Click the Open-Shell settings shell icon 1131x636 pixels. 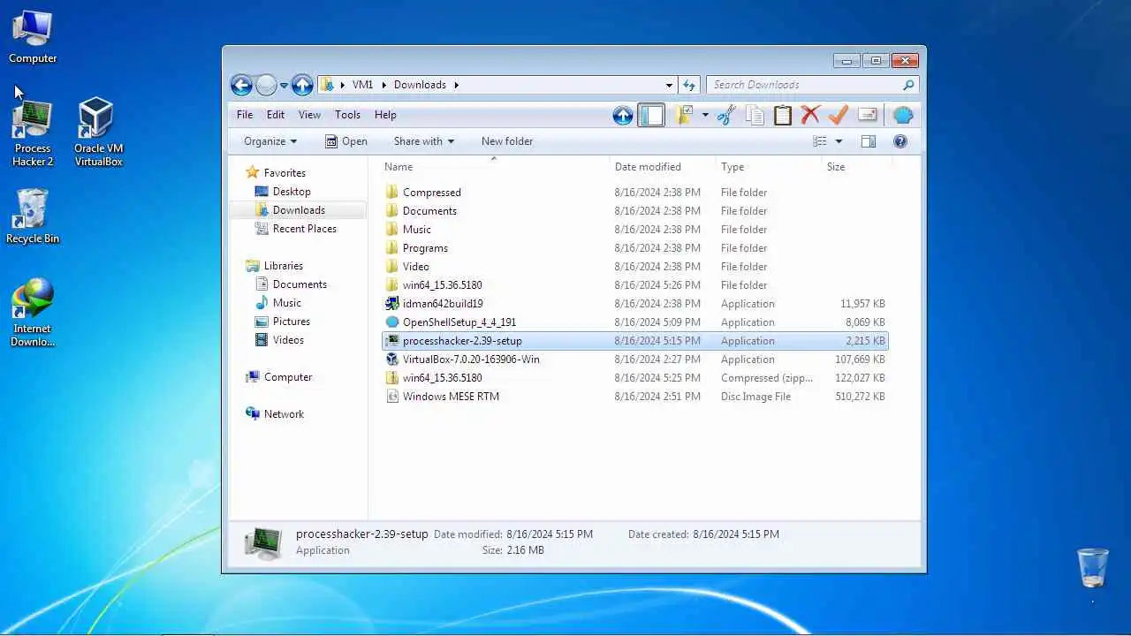[x=902, y=115]
